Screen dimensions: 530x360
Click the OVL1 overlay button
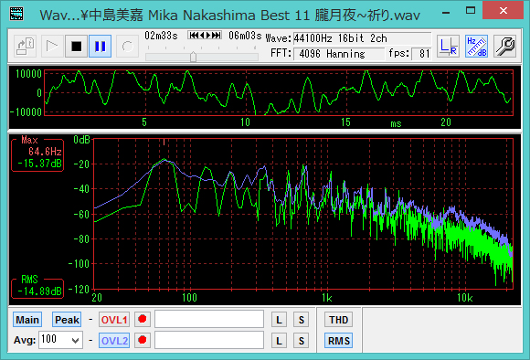tap(114, 320)
